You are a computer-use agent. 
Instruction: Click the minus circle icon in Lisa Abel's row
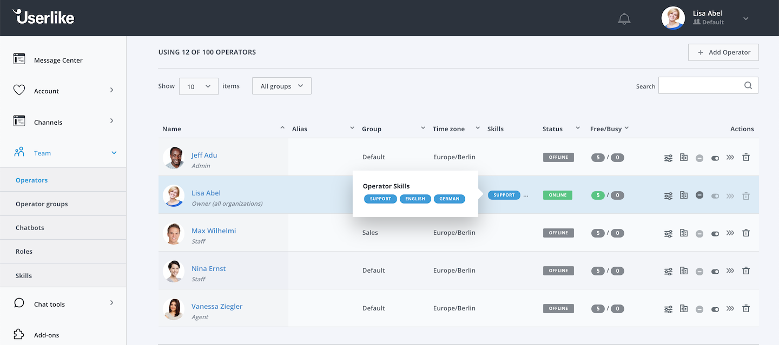(699, 195)
